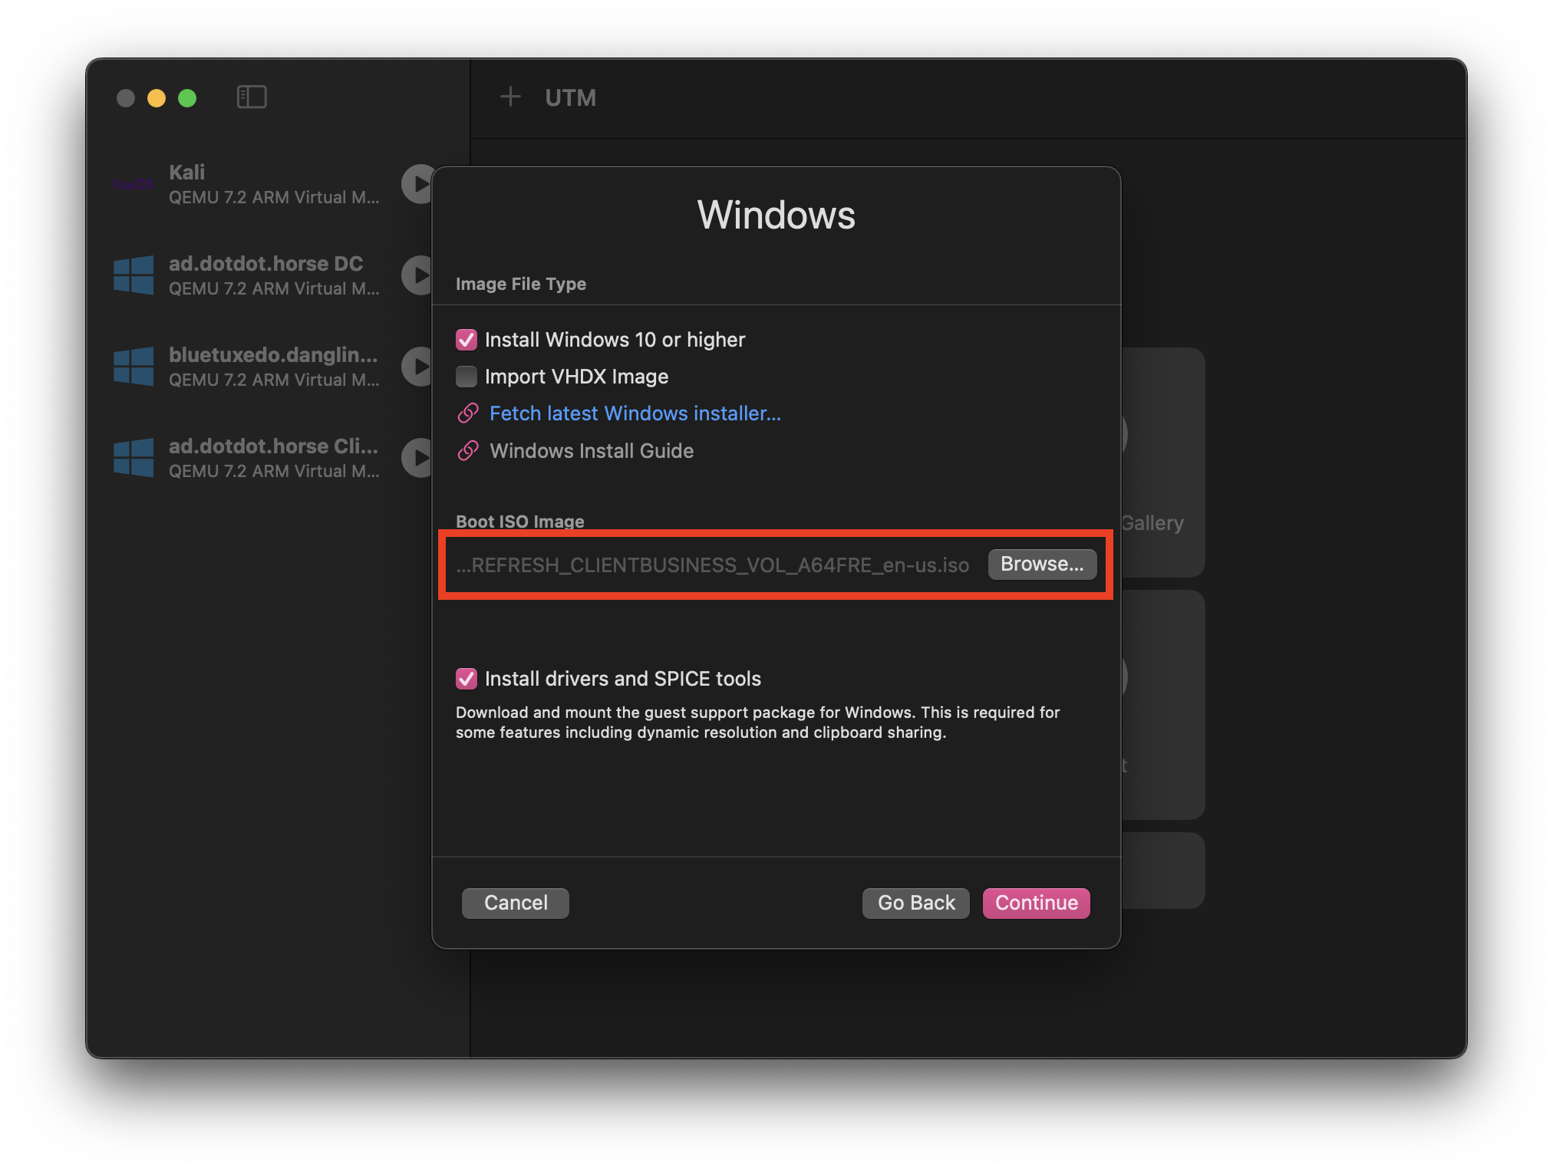Click the yellow minimize window button
This screenshot has width=1553, height=1172.
point(157,98)
